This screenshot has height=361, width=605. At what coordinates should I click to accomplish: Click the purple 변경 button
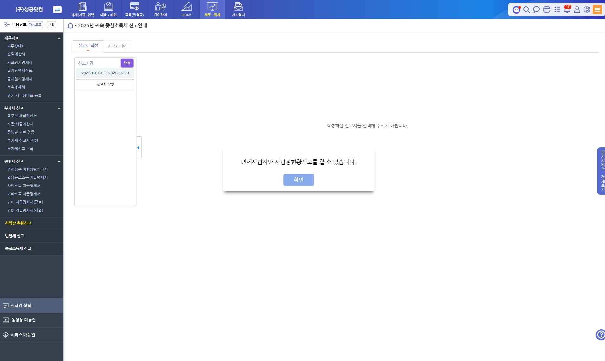pos(127,63)
